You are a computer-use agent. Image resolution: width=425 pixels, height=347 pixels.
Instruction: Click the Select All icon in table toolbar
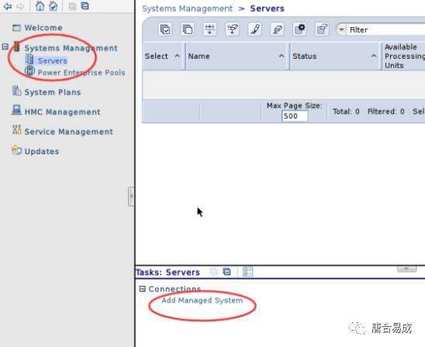click(165, 29)
